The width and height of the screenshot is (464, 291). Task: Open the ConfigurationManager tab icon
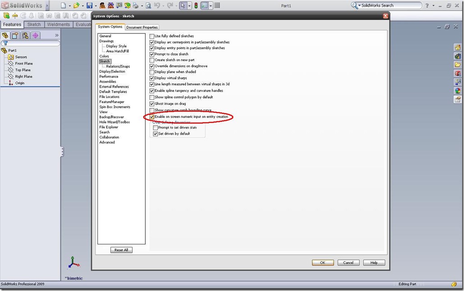click(25, 36)
